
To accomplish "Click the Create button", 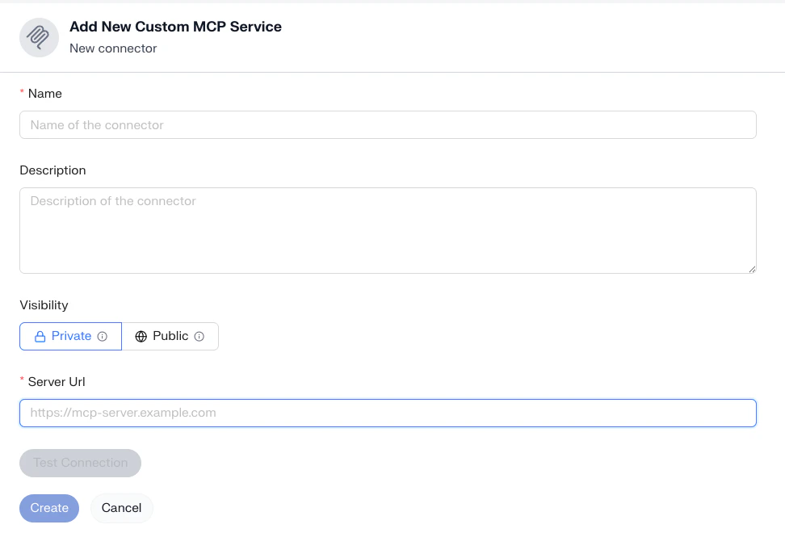I will (x=49, y=508).
